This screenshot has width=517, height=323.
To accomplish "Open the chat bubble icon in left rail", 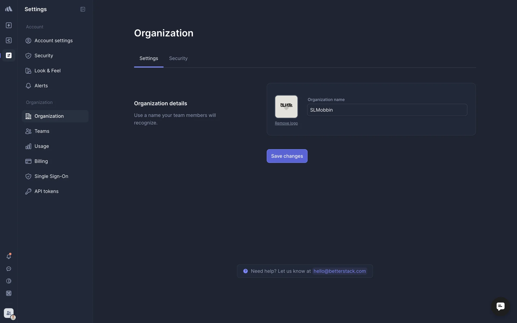I will 9,269.
